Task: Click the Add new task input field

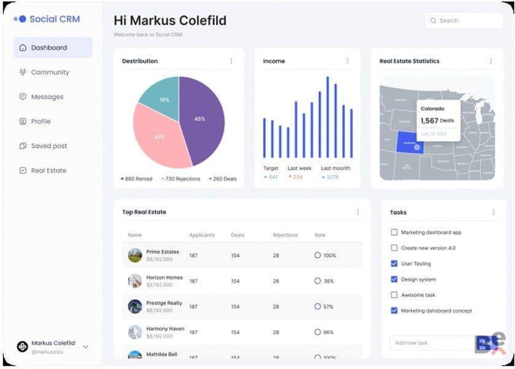Action: coord(433,343)
